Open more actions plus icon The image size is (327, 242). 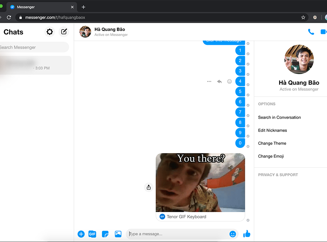pyautogui.click(x=81, y=234)
